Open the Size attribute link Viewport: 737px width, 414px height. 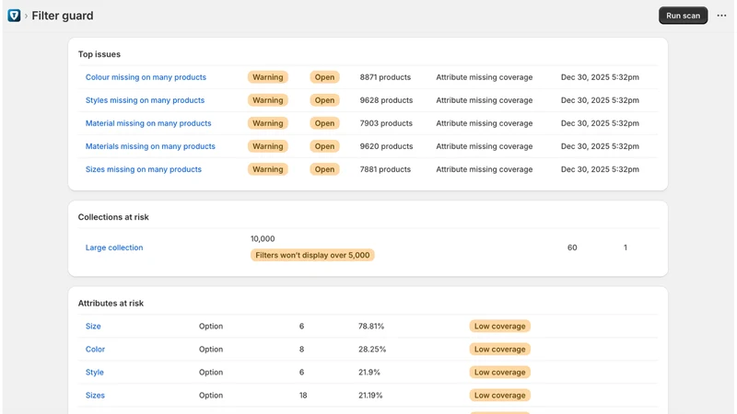click(x=93, y=327)
